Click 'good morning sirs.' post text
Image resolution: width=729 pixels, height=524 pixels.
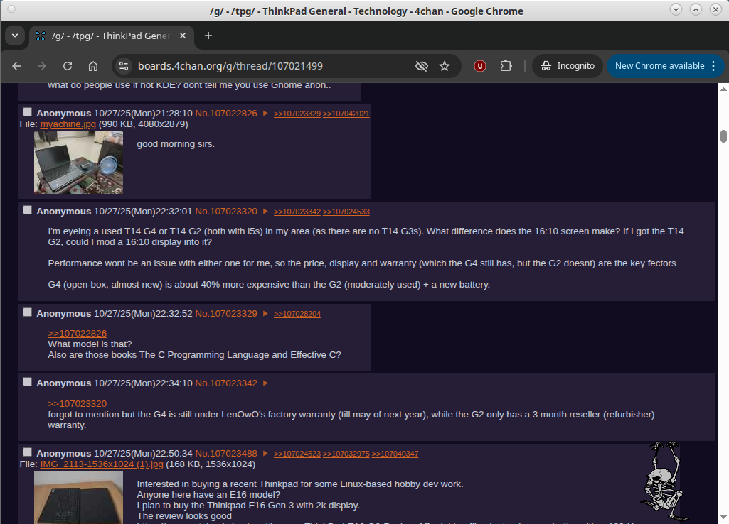[176, 144]
